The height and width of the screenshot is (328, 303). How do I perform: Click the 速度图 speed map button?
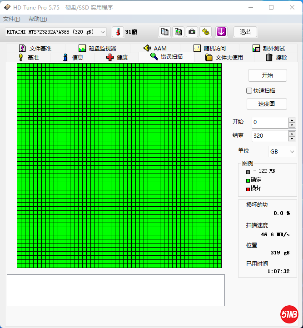tap(267, 104)
